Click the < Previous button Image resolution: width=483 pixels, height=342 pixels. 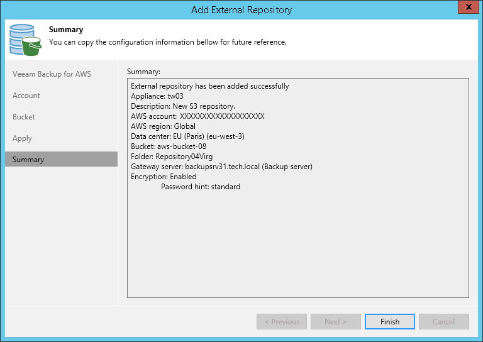[282, 321]
